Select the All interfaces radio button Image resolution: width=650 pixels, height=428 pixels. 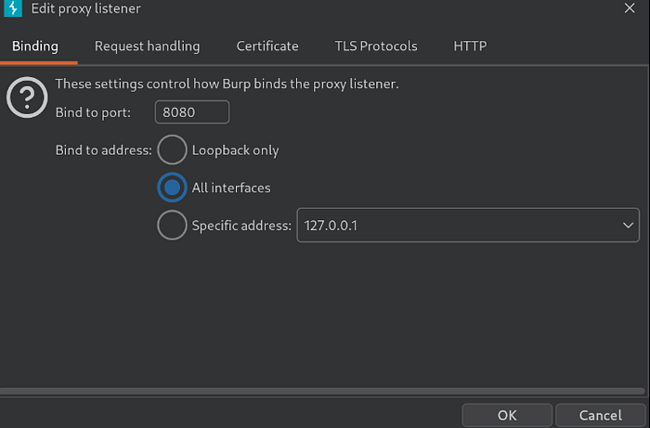pyautogui.click(x=172, y=188)
